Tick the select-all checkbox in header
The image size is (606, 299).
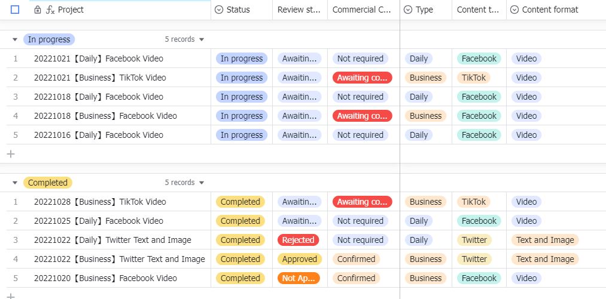(15, 10)
